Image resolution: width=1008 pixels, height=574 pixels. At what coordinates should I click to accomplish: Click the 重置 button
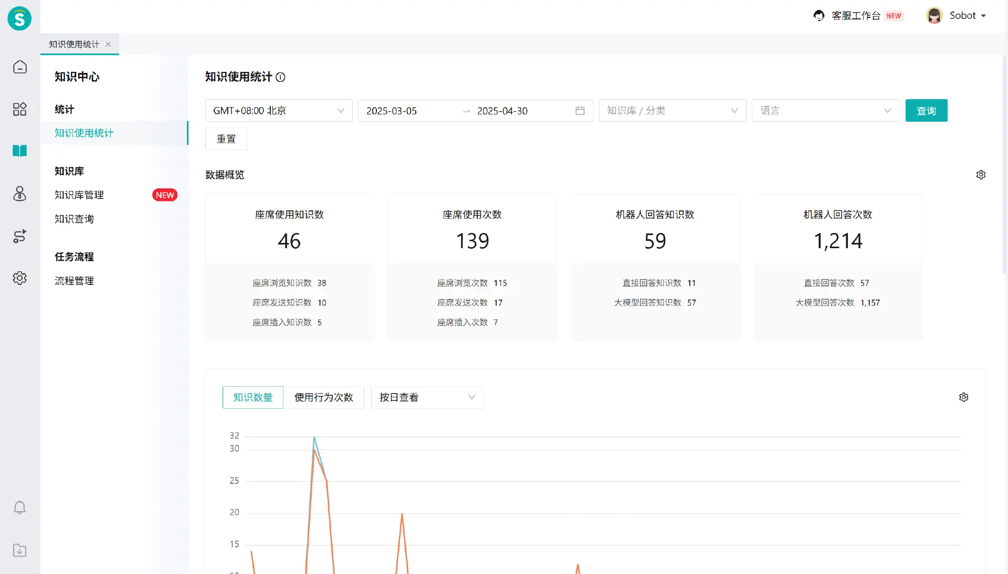[226, 139]
